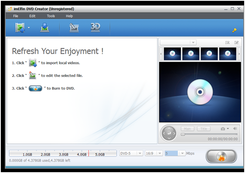Open the snapshot dropdown arrow
Screen dimensions: 245x173
tap(228, 129)
